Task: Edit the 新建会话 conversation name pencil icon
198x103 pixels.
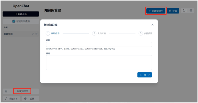Action: point(33,34)
